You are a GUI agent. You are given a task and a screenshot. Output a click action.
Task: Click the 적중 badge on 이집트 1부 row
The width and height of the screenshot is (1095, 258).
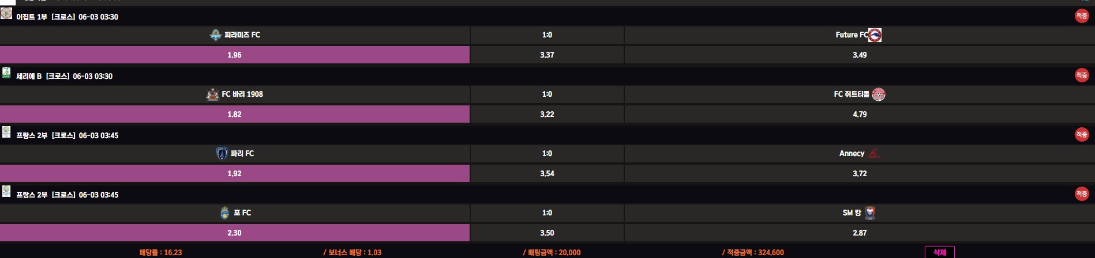click(x=1081, y=16)
